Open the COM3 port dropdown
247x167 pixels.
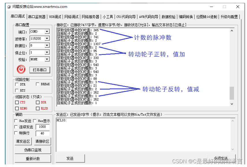[47, 31]
